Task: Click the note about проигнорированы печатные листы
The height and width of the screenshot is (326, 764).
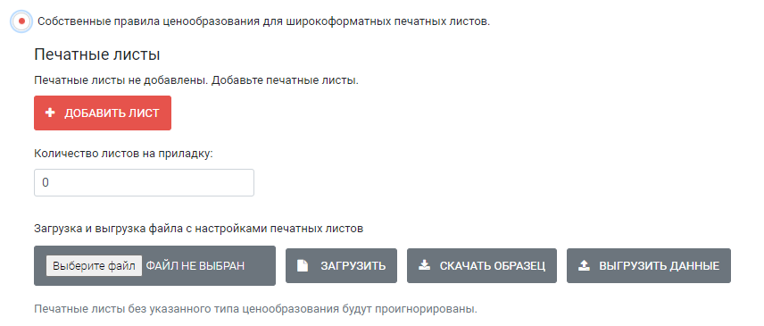Action: 255,309
